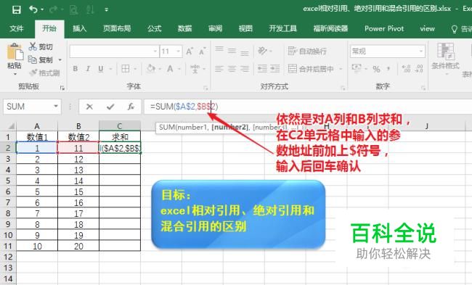
Task: Click the Percent Style % icon
Action: tap(376, 69)
